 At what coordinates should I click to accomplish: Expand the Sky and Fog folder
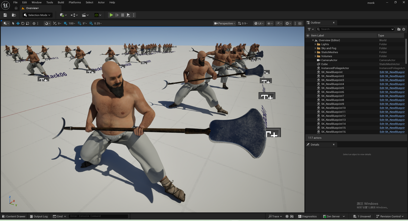316,48
